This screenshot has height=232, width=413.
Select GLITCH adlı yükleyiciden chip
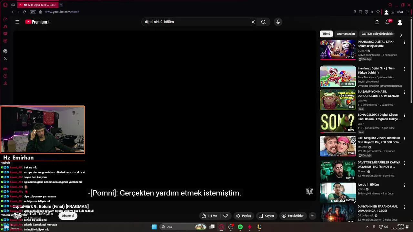pos(378,34)
